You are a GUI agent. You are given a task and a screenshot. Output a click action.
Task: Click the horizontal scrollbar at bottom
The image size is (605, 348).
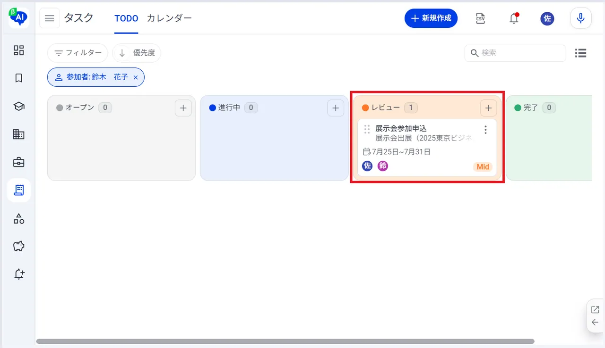285,341
